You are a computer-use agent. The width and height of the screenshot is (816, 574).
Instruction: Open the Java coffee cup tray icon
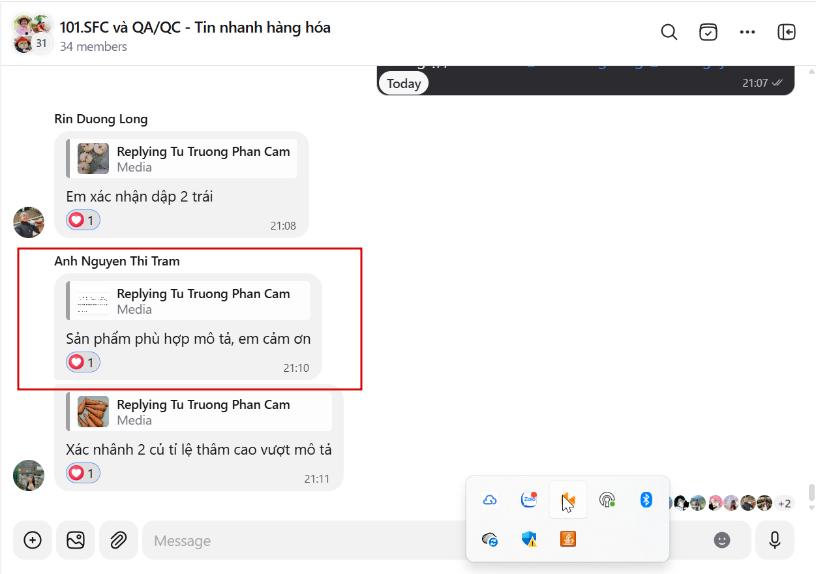568,539
